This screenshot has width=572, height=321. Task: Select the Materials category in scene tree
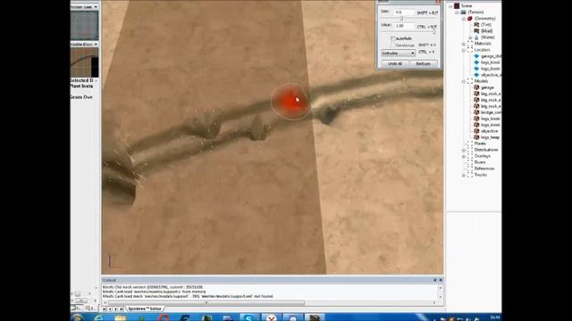(x=483, y=44)
